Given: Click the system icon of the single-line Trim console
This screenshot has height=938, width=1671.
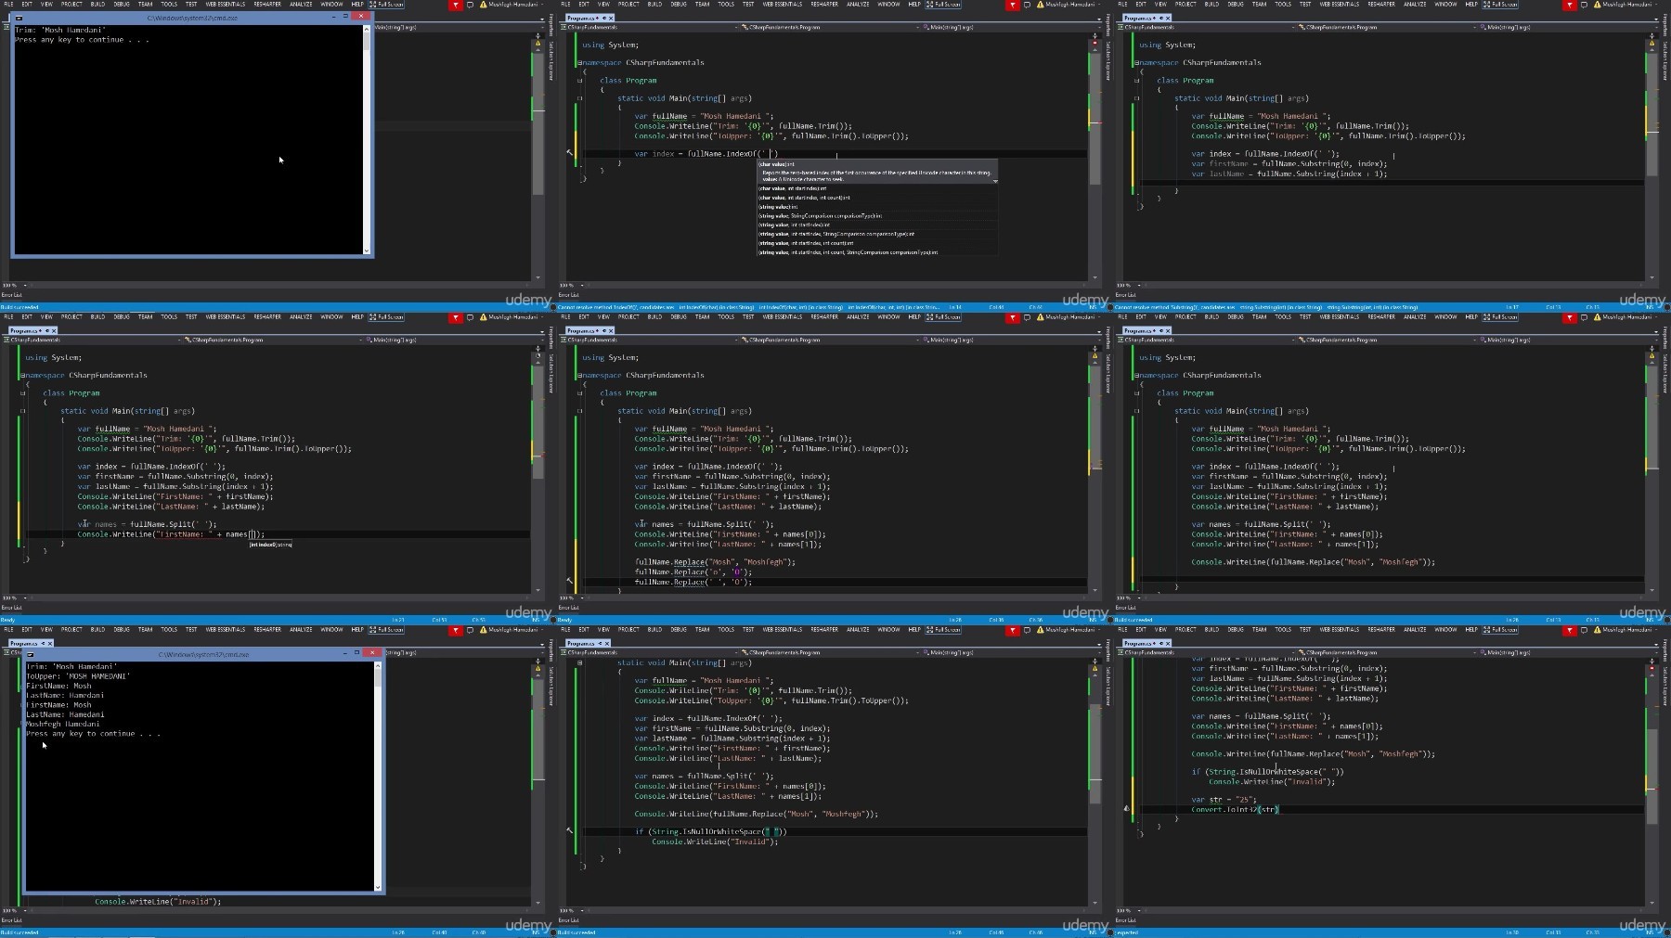Looking at the screenshot, I should point(19,18).
